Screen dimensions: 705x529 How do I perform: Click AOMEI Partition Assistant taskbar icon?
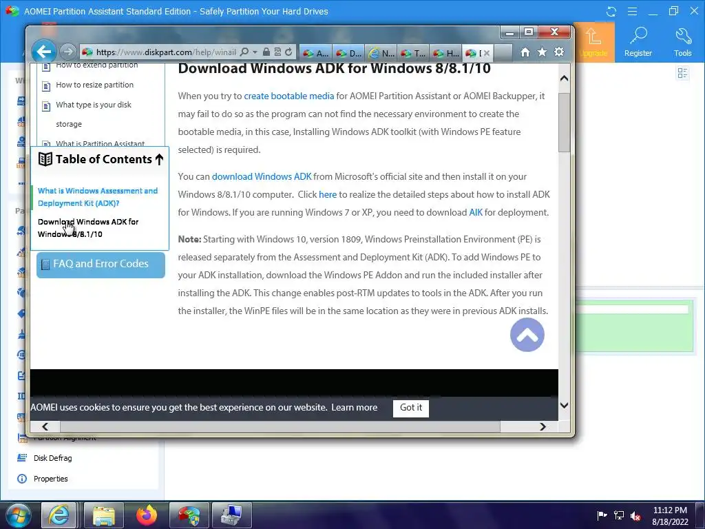click(x=189, y=515)
